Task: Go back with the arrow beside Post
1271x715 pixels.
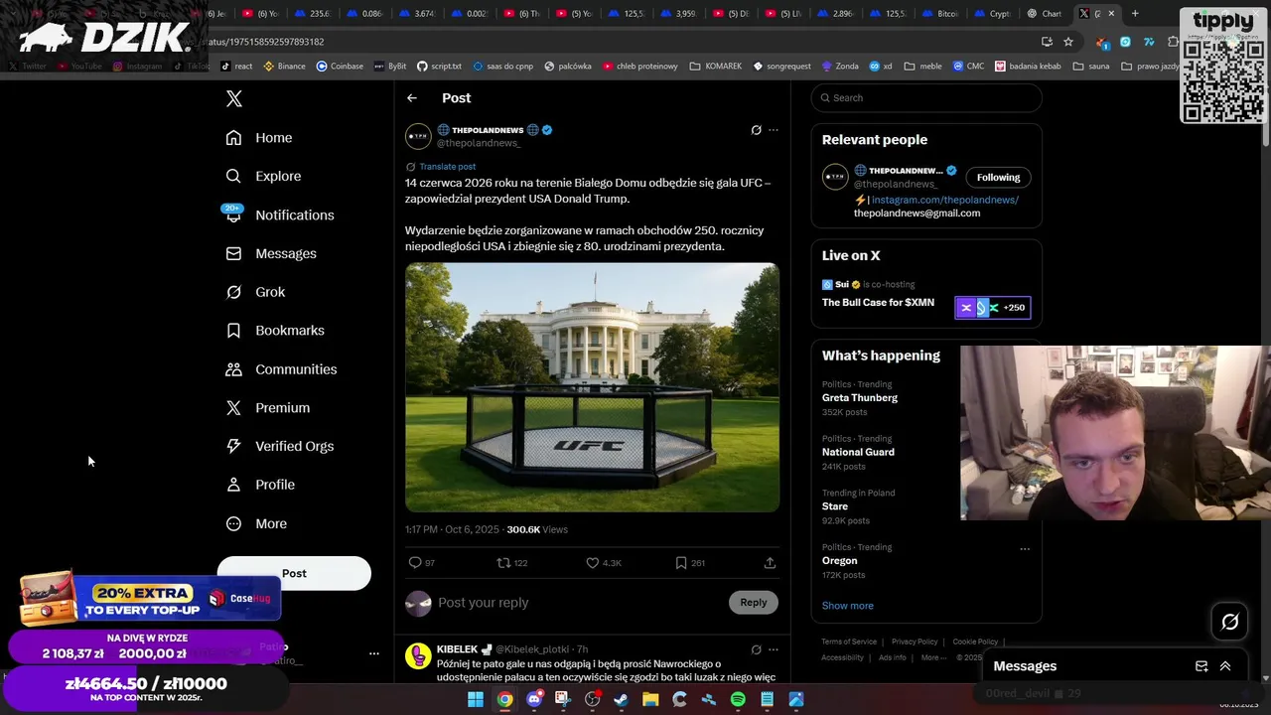Action: (x=412, y=98)
